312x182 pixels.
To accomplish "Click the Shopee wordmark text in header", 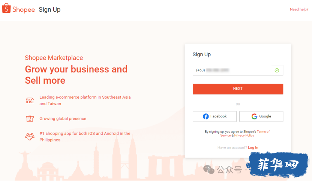I will click(x=24, y=9).
